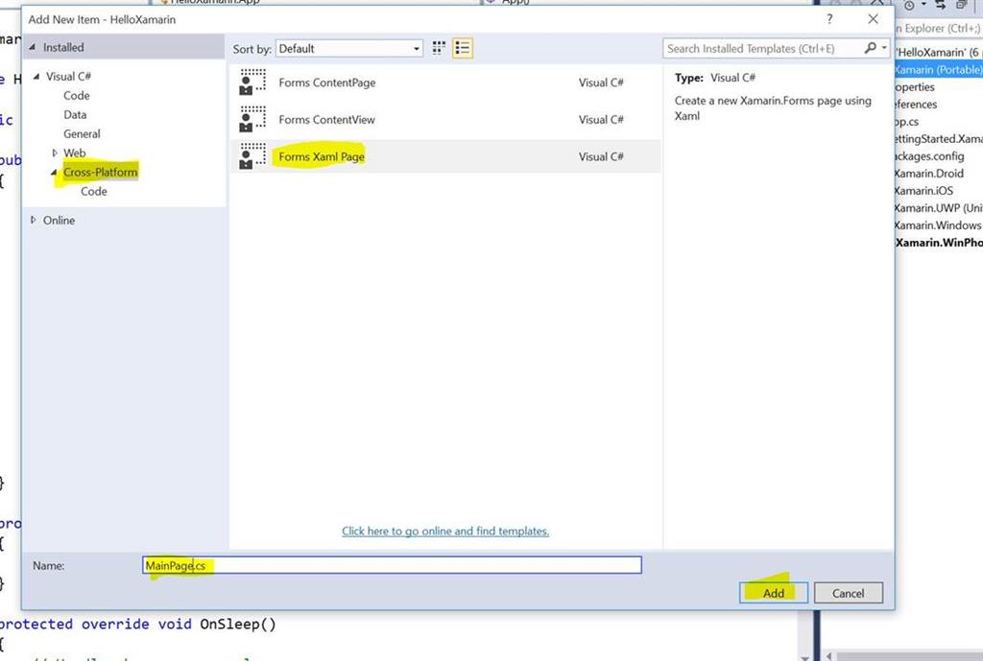
Task: Open the search options dropdown arrow
Action: click(884, 48)
